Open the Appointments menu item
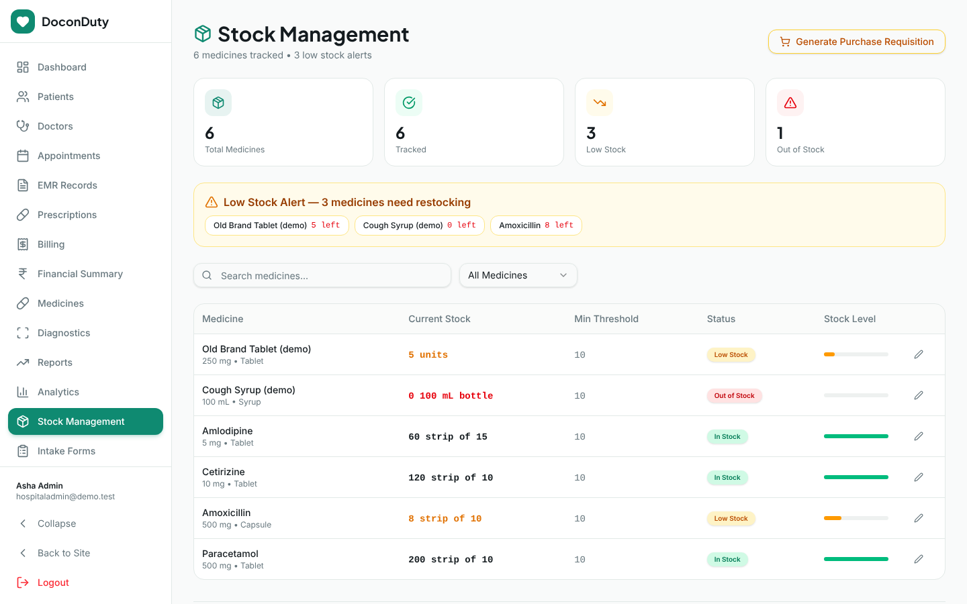This screenshot has width=967, height=604. 86,156
